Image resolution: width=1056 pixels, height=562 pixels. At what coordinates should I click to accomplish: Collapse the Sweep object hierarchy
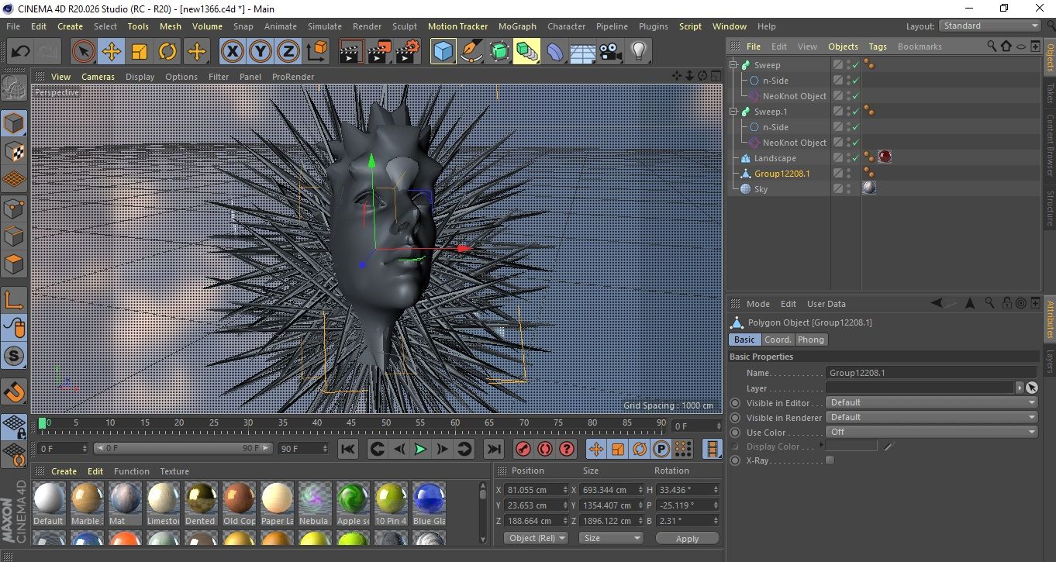733,65
